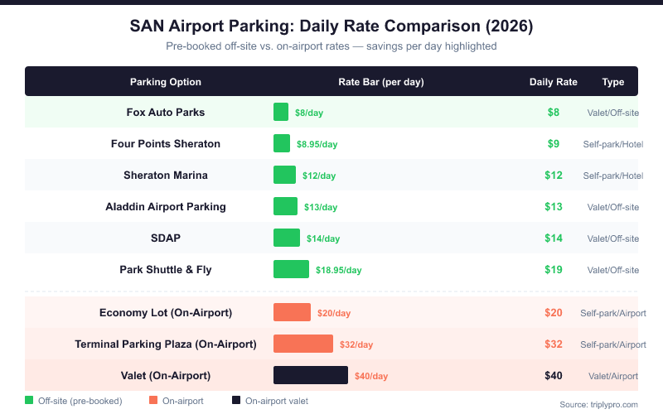This screenshot has width=663, height=414.
Task: Click the dark On-airport valet legend swatch
Action: click(x=236, y=401)
